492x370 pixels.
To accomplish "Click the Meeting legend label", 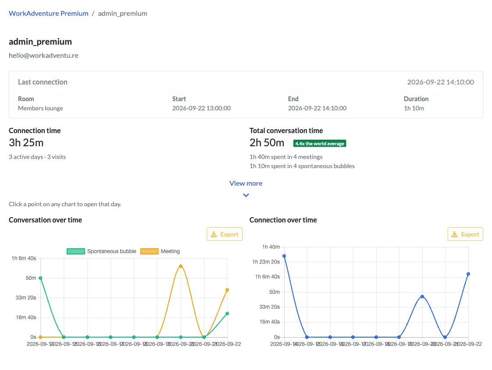I will 171,251.
